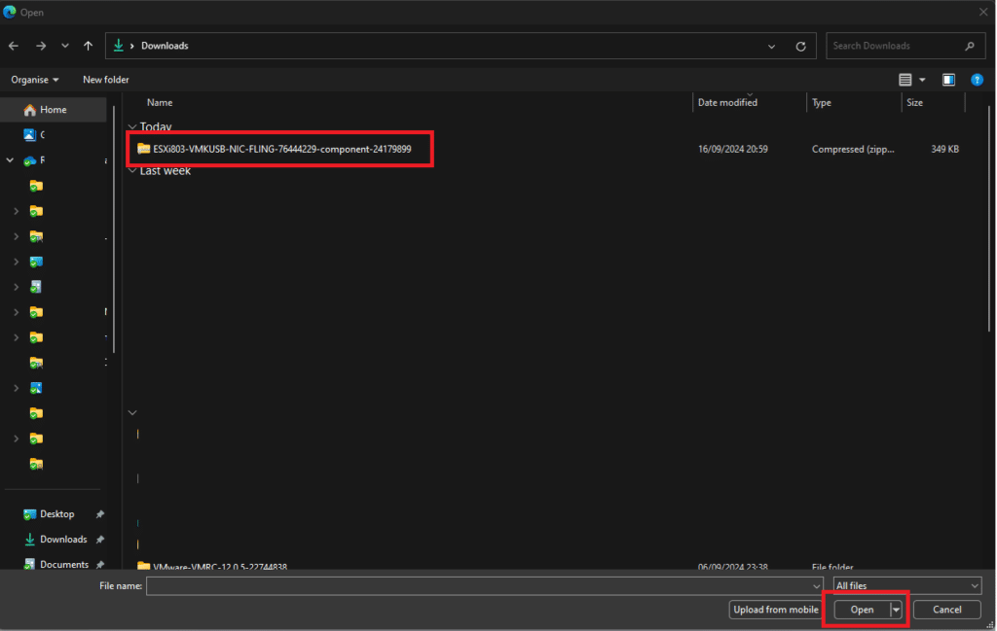Select the ESXi803-VMKUSB-NIC-FLING zip file
The image size is (997, 631).
point(281,149)
